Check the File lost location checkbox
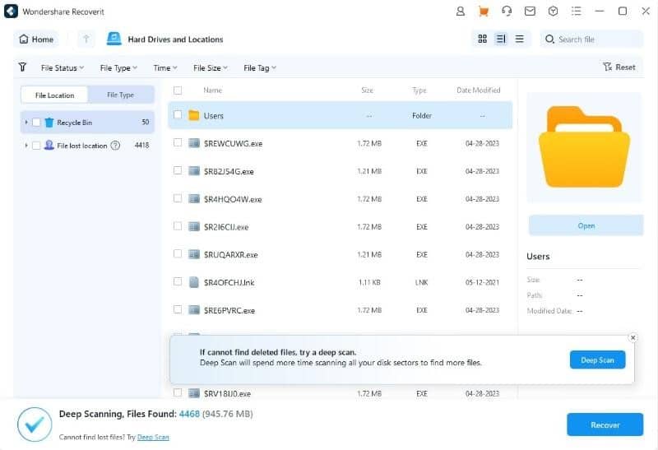Viewport: 658px width, 450px height. point(36,146)
